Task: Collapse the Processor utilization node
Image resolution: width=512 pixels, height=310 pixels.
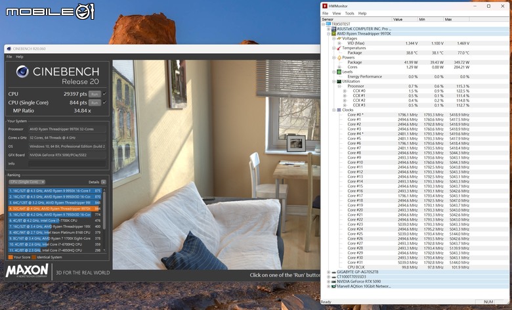Action: (339, 86)
